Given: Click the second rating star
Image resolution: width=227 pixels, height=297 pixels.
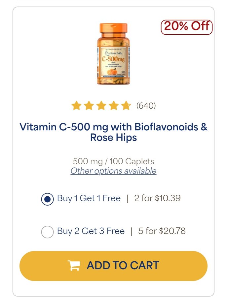Looking at the screenshot, I should pos(89,106).
